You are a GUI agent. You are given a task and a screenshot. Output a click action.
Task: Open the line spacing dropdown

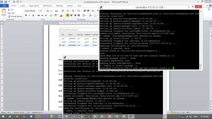click(x=84, y=15)
